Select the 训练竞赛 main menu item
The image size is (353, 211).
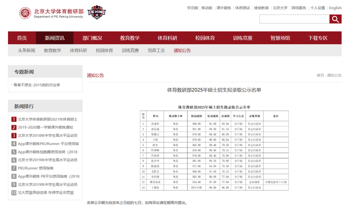tap(243, 38)
